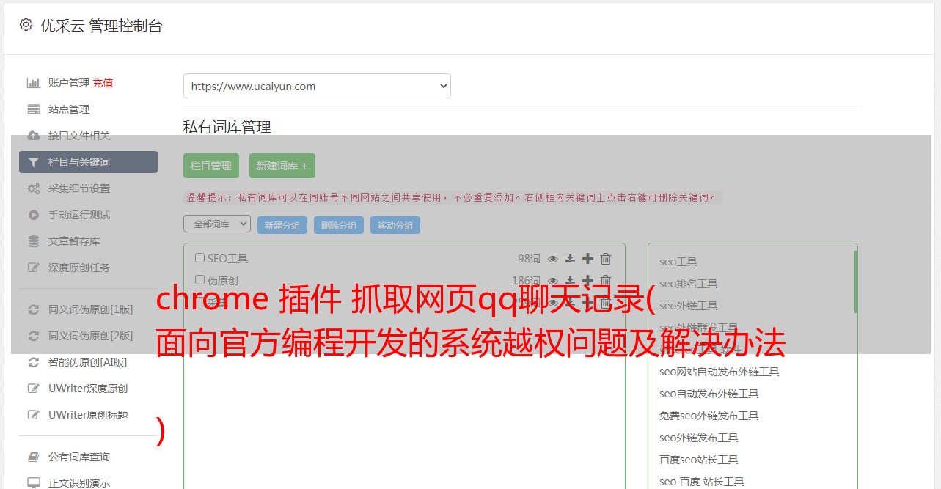Click the book icon for 公有词库查询
The height and width of the screenshot is (489, 941).
(x=33, y=457)
